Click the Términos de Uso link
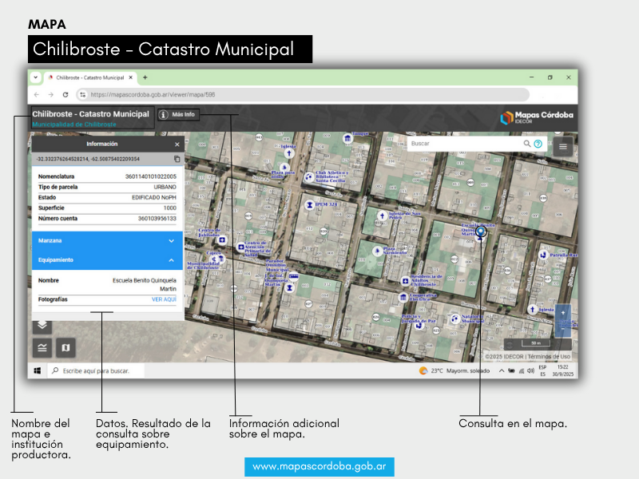639x479 pixels. 549,356
